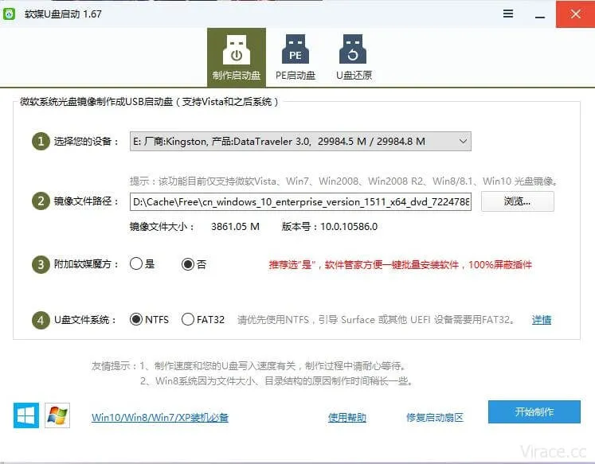Click the 浏览... browse button
595x464 pixels.
click(x=518, y=201)
